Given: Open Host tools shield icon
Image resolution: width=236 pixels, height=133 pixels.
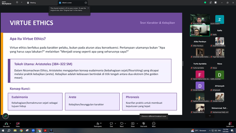Looking at the screenshot, I should (143, 123).
